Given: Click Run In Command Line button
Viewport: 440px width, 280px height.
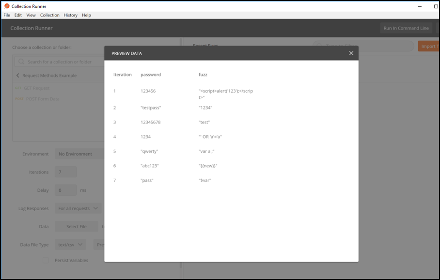Looking at the screenshot, I should tap(406, 28).
